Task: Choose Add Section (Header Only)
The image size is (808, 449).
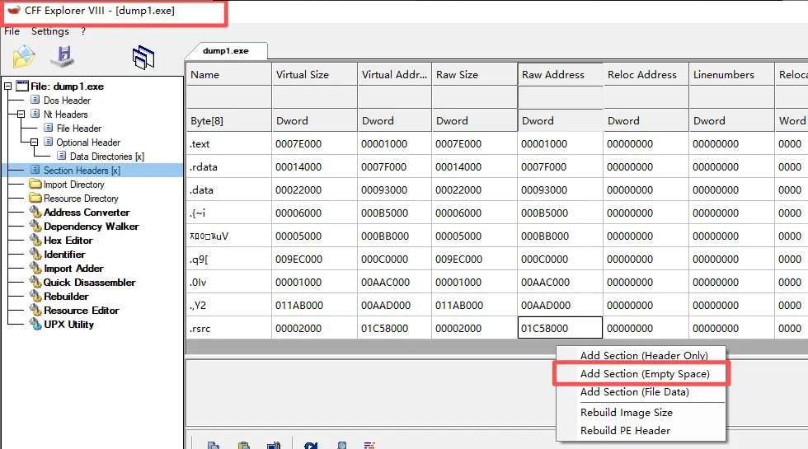Action: click(x=644, y=355)
